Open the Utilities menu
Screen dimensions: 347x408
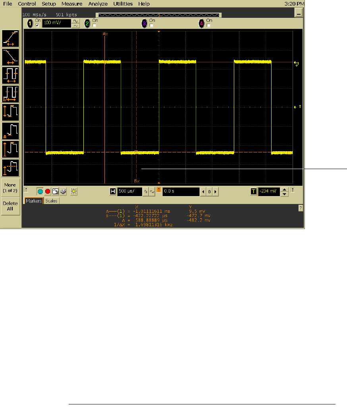123,4
